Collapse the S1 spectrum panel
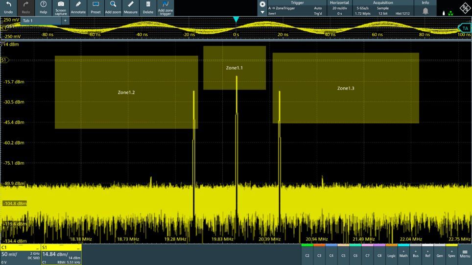This screenshot has width=472, height=265. pos(78,247)
